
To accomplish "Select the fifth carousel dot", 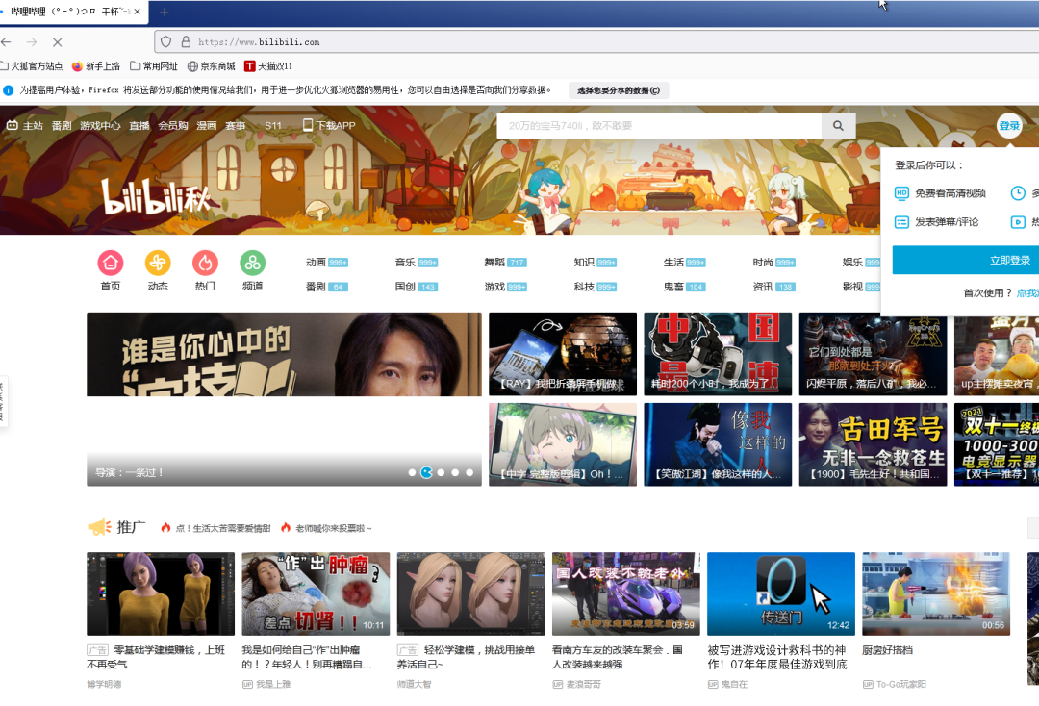I will (469, 473).
